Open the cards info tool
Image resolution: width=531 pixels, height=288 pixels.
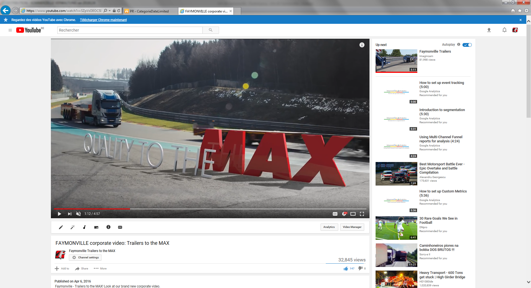tap(108, 227)
